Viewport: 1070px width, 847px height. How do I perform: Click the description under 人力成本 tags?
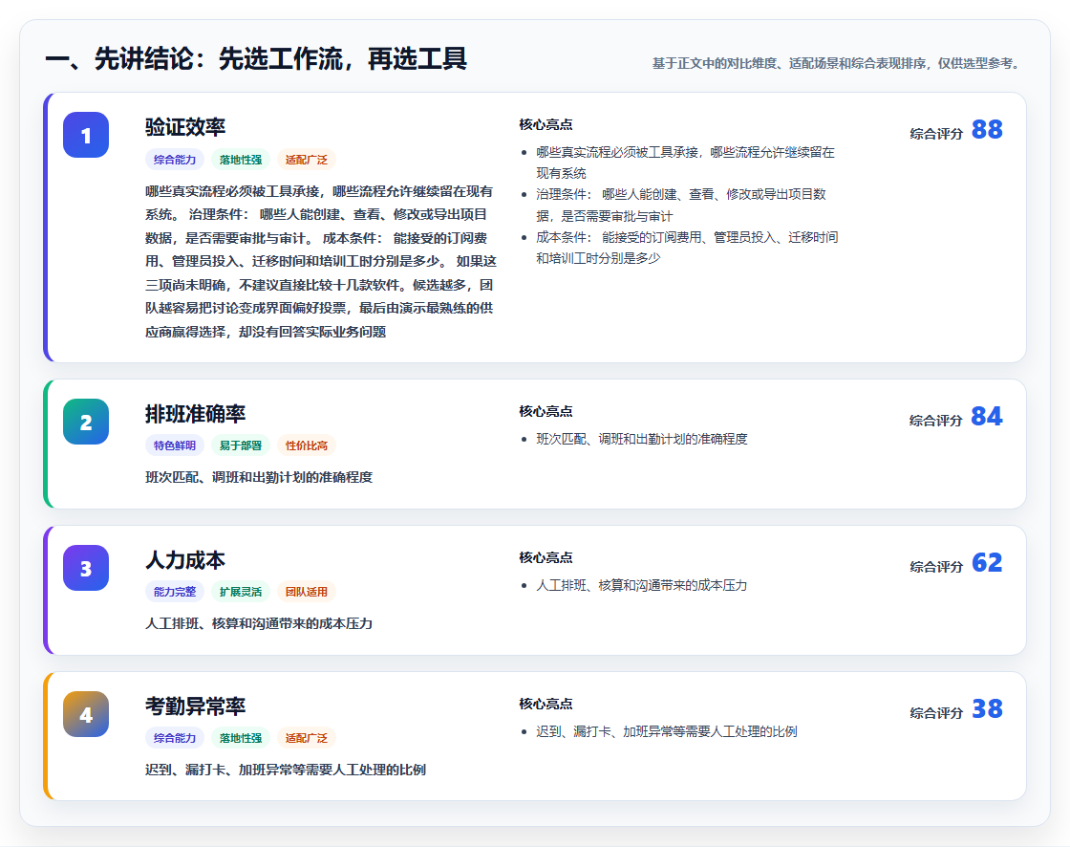(x=259, y=623)
